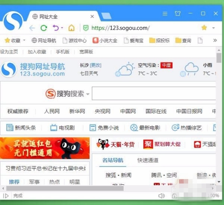
Task: Open 新闻头条 with newspaper icon
Action: (21, 128)
